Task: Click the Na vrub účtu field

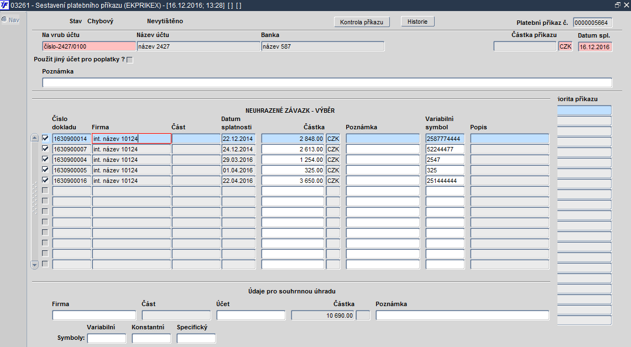Action: point(89,46)
